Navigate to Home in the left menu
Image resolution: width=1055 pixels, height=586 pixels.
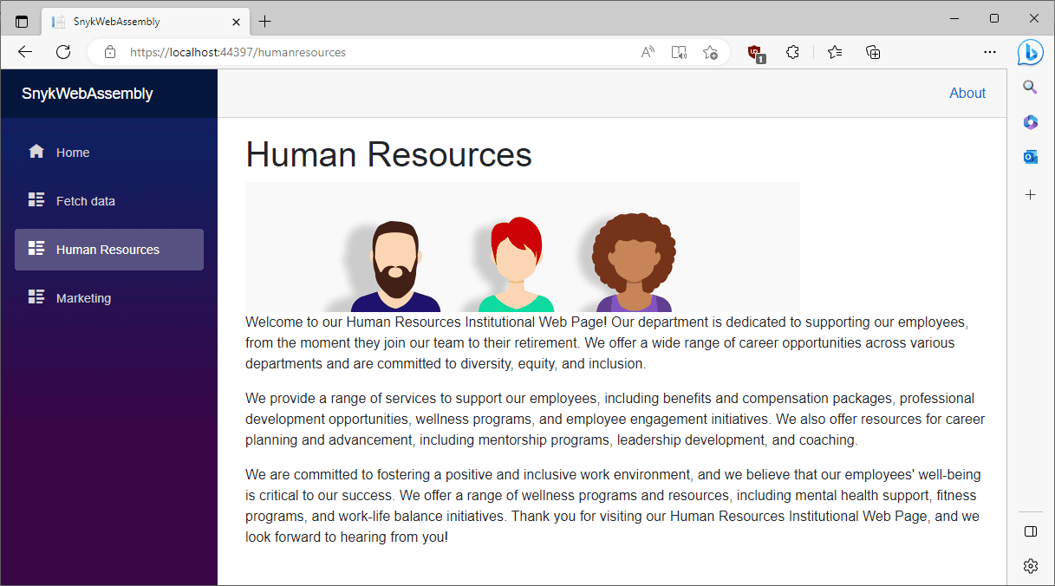pyautogui.click(x=73, y=153)
